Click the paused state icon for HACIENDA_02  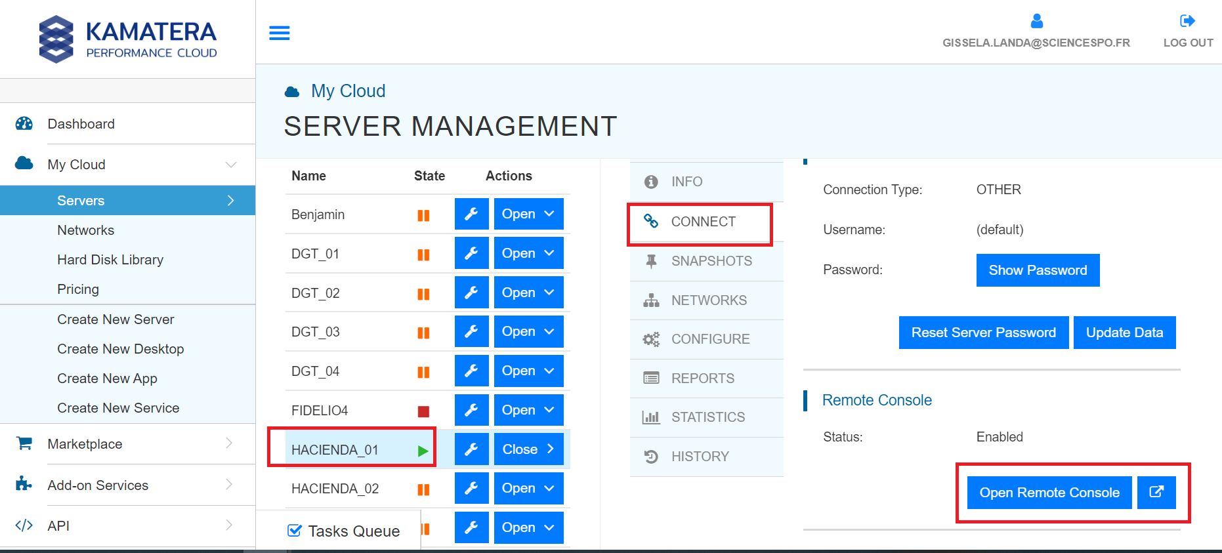424,489
